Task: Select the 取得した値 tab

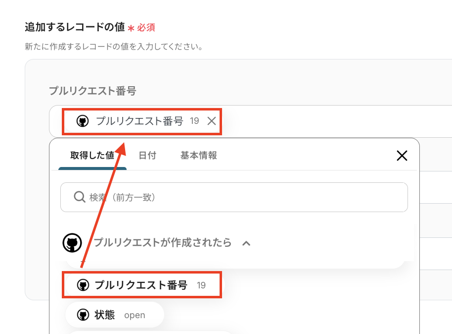Action: (x=92, y=156)
